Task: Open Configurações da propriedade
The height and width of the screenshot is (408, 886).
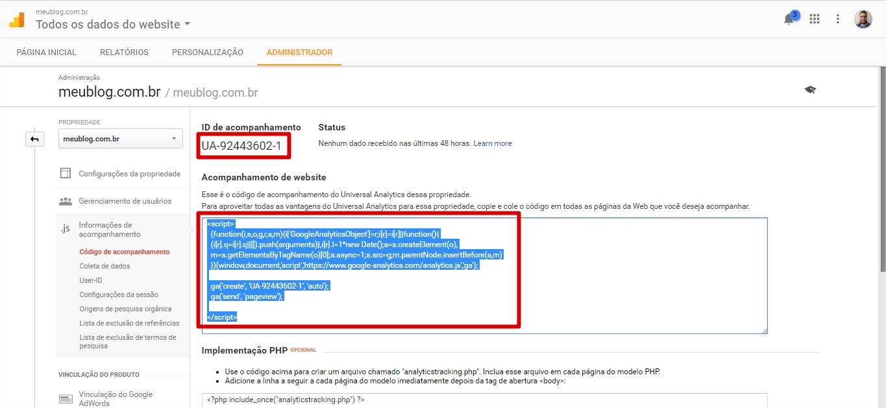Action: point(130,173)
